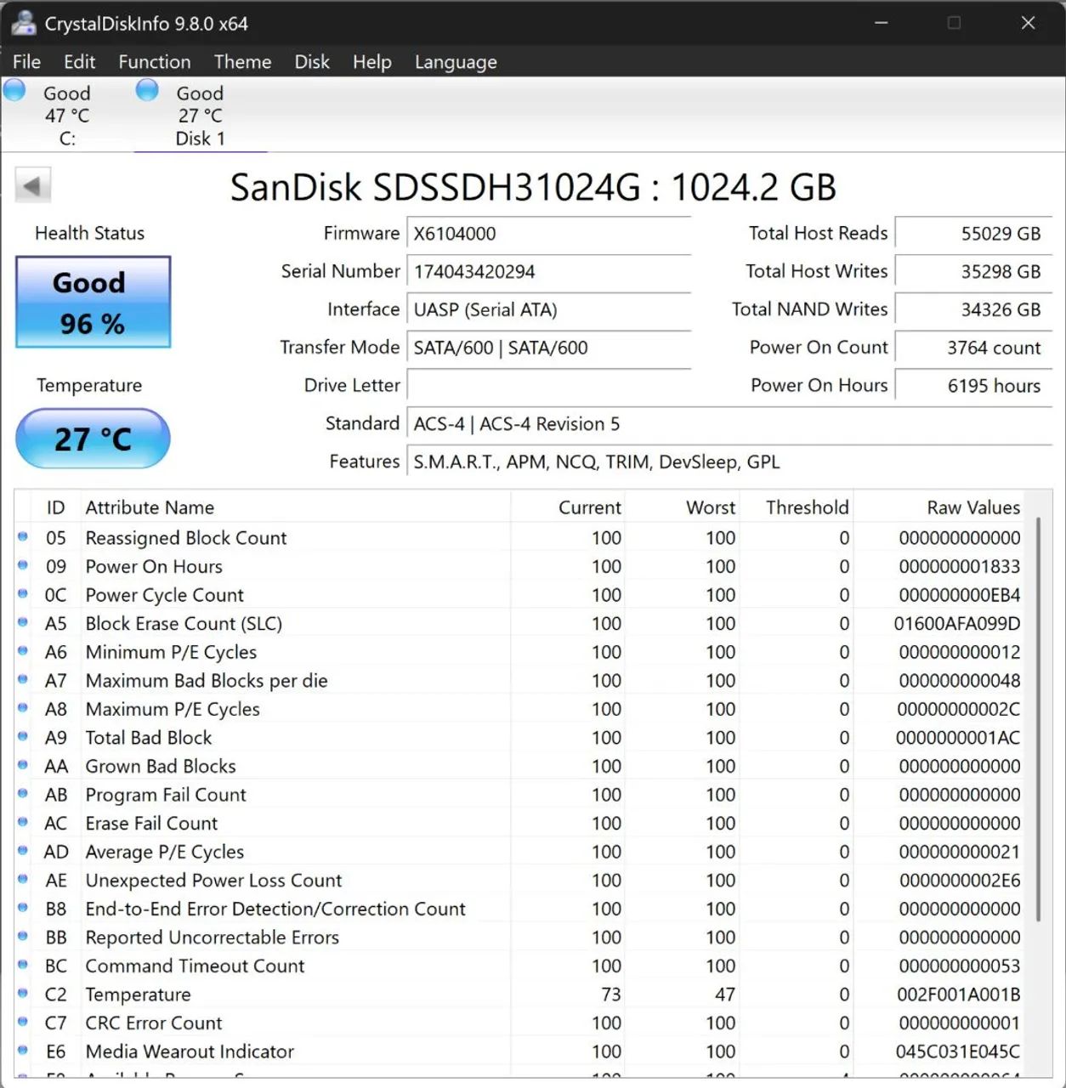Click status dot for Total Bad Block
1066x1088 pixels.
(x=23, y=736)
